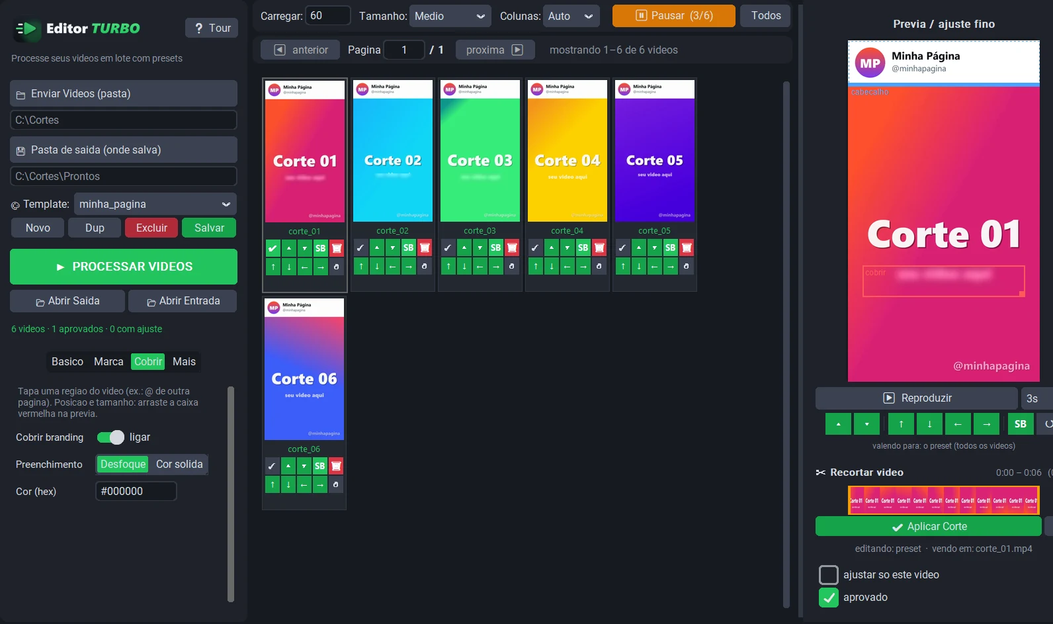Click the right arrow icon under corte_01
The height and width of the screenshot is (624, 1053).
(320, 267)
